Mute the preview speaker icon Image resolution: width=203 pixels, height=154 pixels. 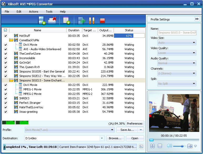click(x=169, y=146)
